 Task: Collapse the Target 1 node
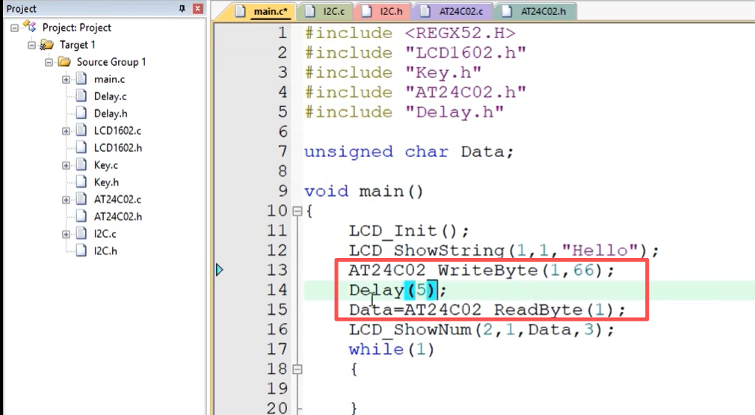pos(32,46)
